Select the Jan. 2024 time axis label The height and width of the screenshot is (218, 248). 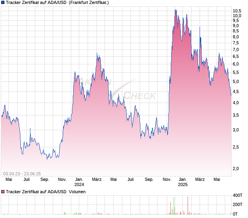[79, 182]
